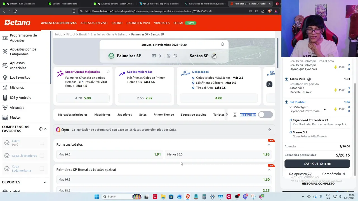Switch to the Saques de esquina tab
Image resolution: width=358 pixels, height=201 pixels.
pos(194,115)
